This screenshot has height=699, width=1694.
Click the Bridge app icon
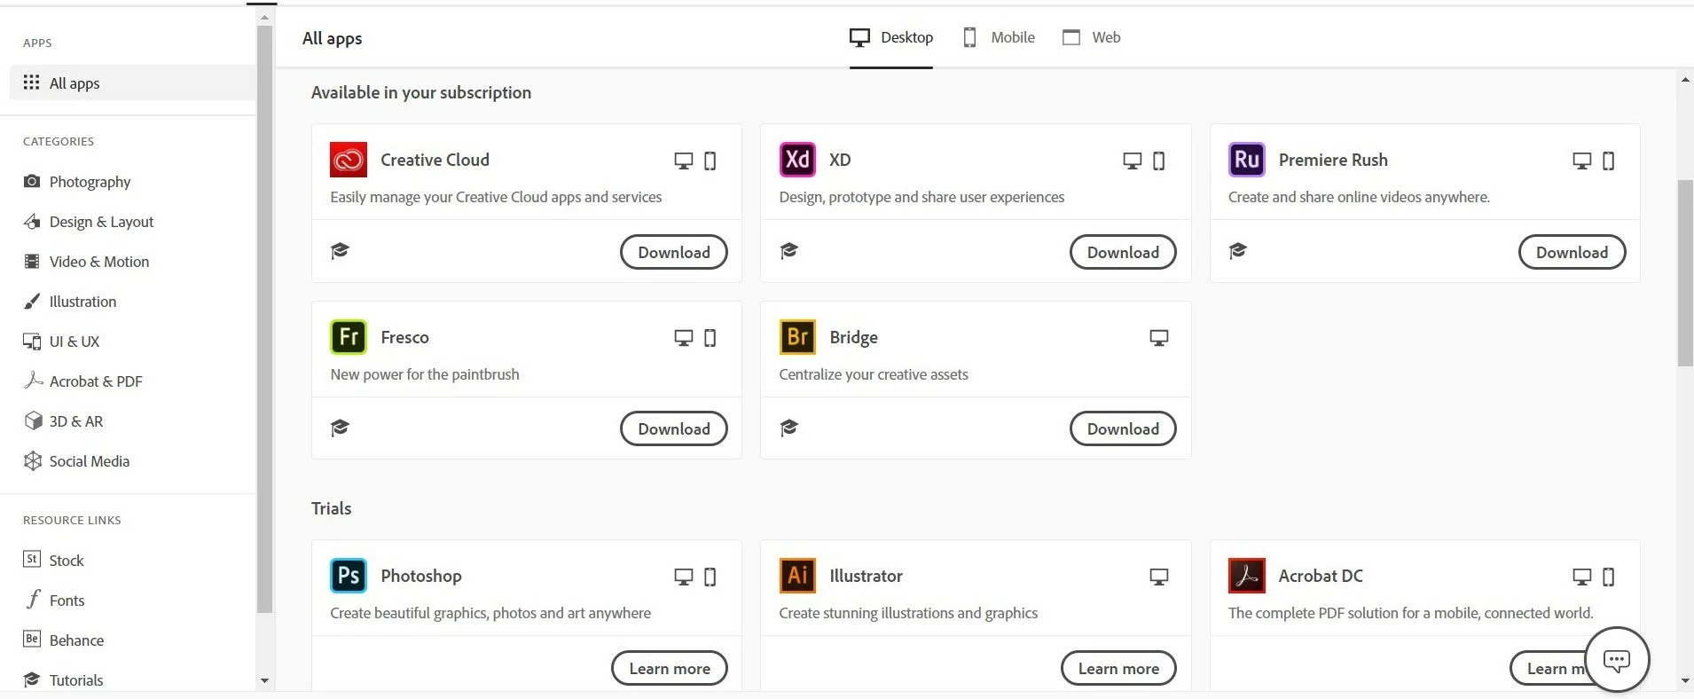click(797, 337)
